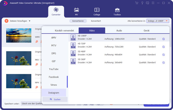Click the red plus add files icon
Viewport: 173px width, 110px height.
pos(7,21)
